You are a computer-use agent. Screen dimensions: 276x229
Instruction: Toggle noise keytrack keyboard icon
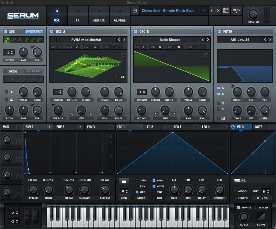11,100
